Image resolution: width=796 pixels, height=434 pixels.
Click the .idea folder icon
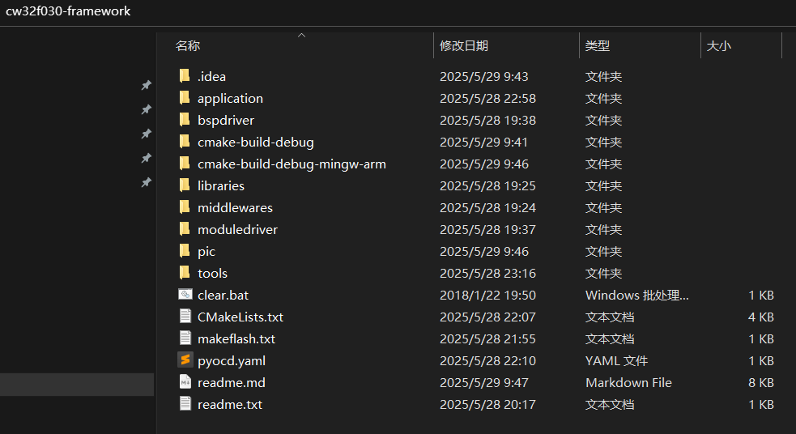pyautogui.click(x=185, y=76)
